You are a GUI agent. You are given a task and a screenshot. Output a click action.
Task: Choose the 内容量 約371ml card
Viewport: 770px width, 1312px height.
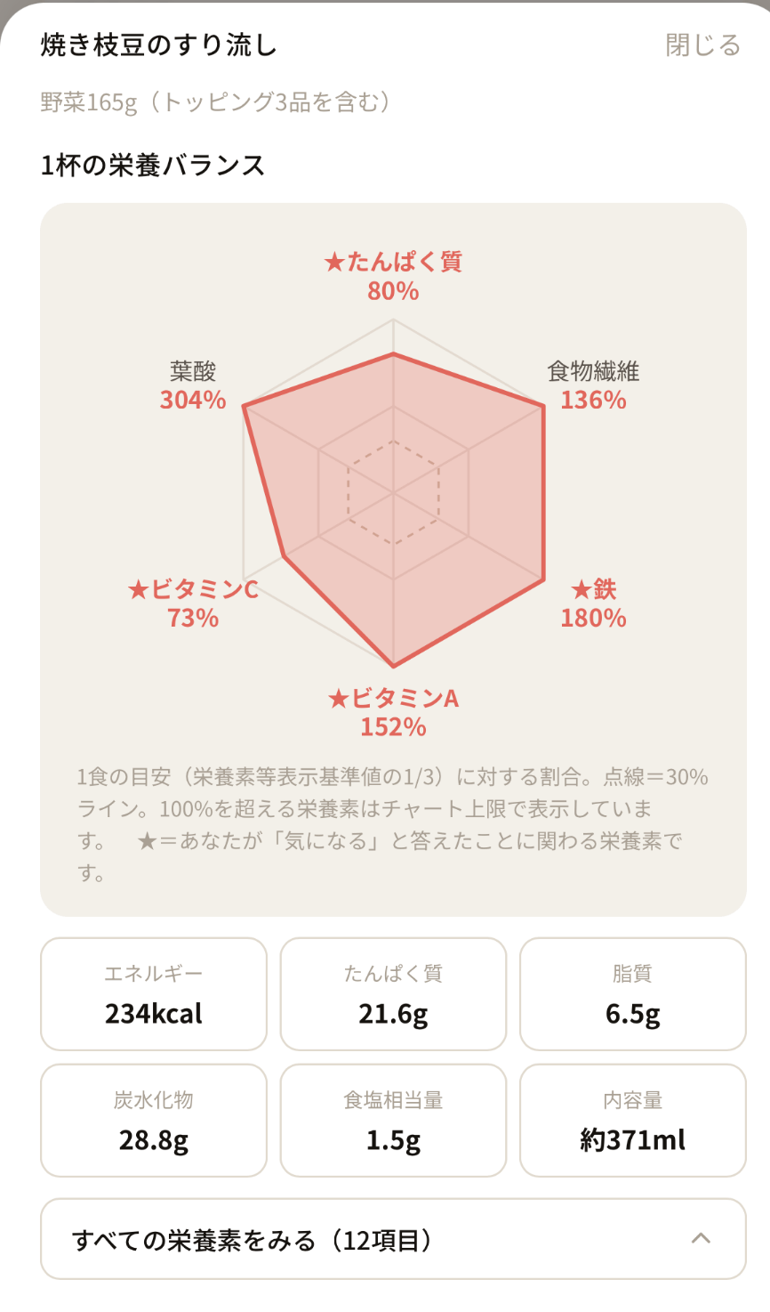point(633,1121)
